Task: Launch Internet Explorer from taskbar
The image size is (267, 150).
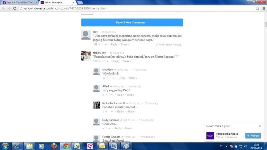Action: [x=17, y=146]
